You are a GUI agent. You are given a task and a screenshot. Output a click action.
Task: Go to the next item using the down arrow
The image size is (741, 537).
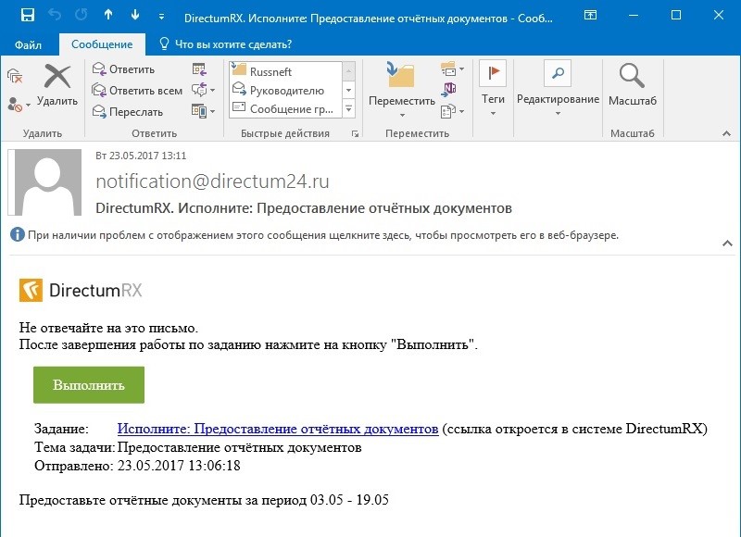(x=135, y=15)
